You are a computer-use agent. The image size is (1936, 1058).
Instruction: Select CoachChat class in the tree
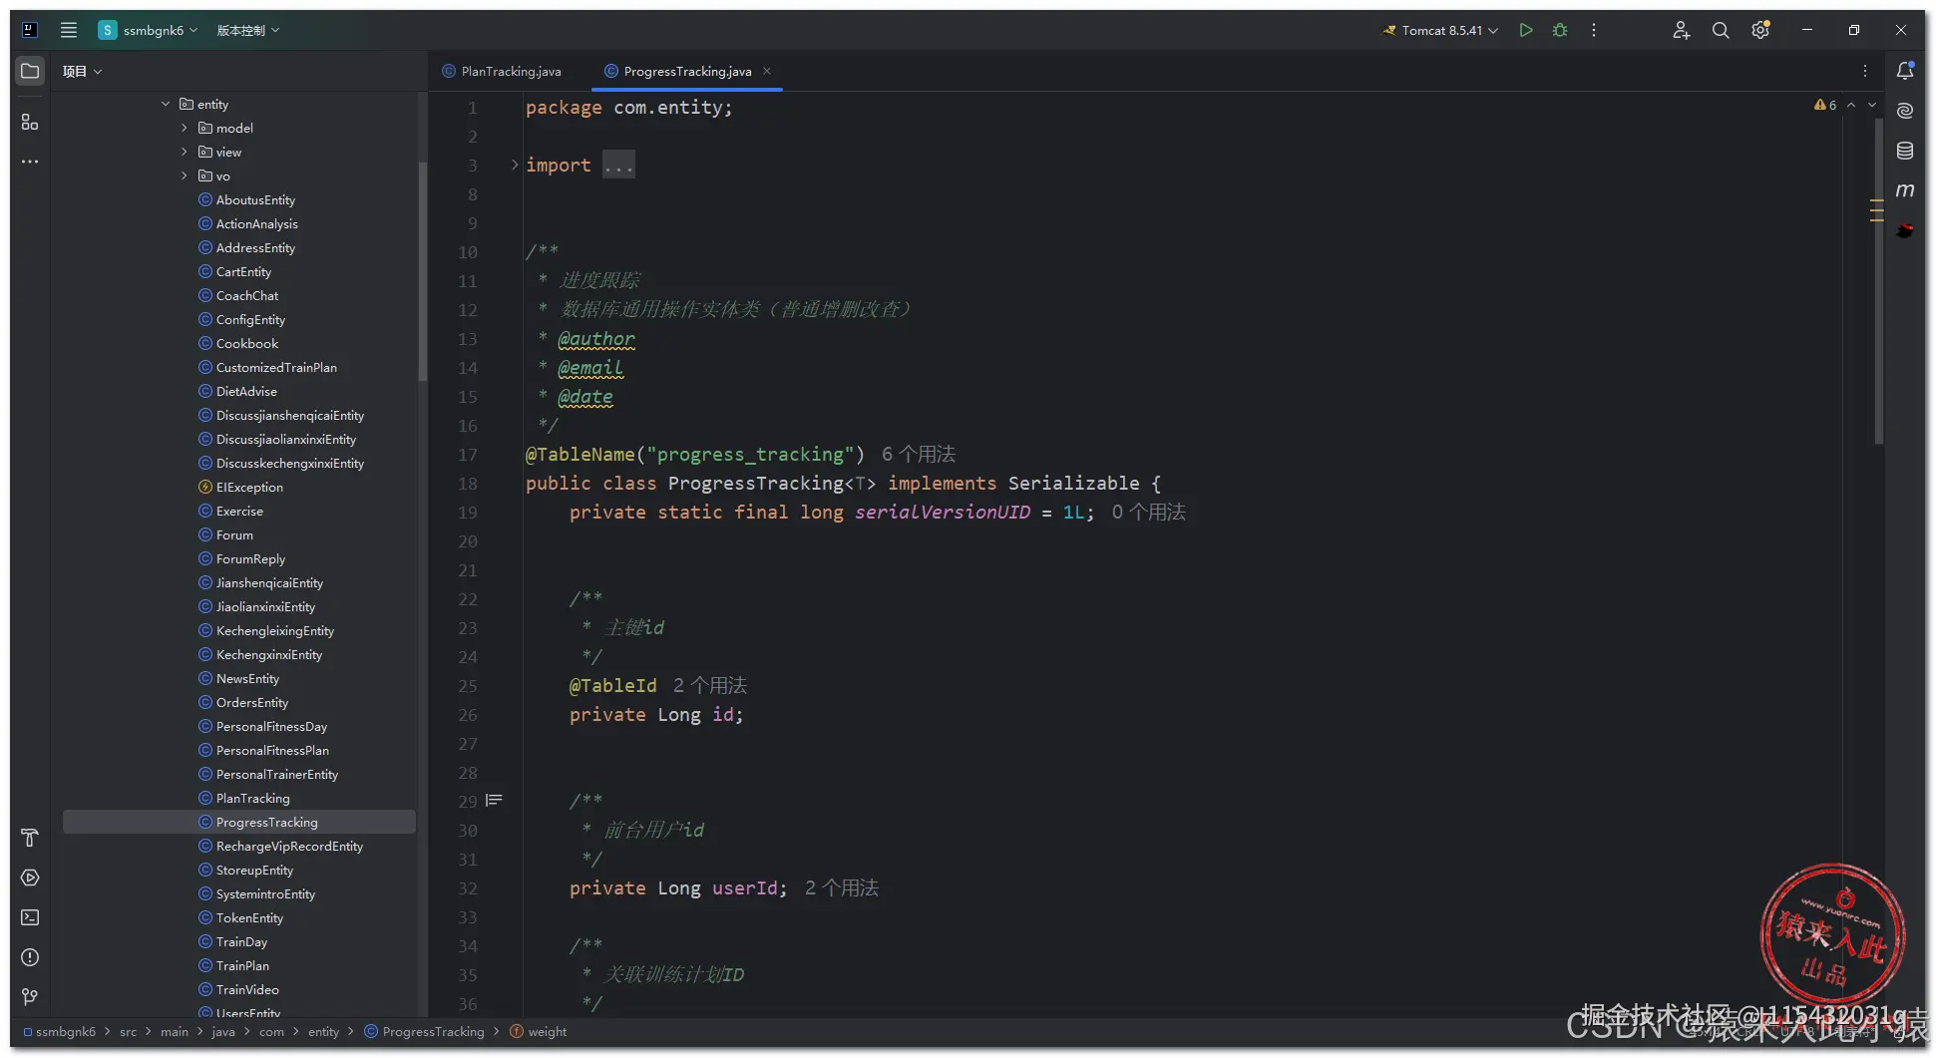pos(247,295)
